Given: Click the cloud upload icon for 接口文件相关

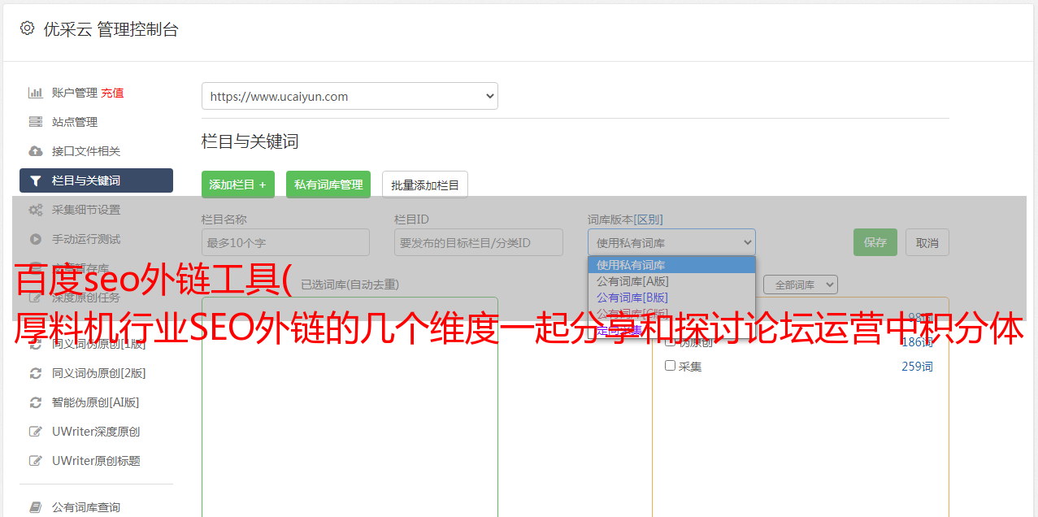Looking at the screenshot, I should [x=35, y=151].
